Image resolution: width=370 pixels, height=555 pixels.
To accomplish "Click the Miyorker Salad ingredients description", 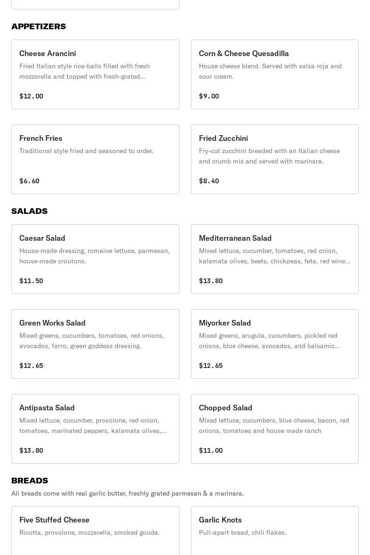I will [269, 341].
